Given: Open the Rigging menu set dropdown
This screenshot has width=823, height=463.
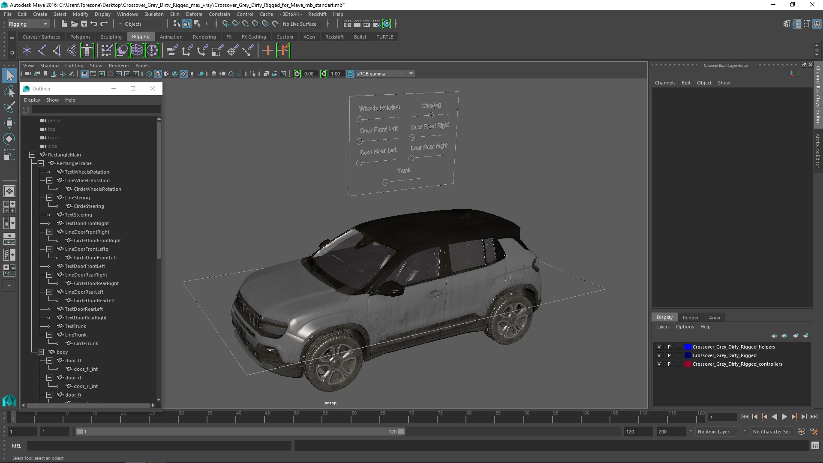Looking at the screenshot, I should pos(28,24).
